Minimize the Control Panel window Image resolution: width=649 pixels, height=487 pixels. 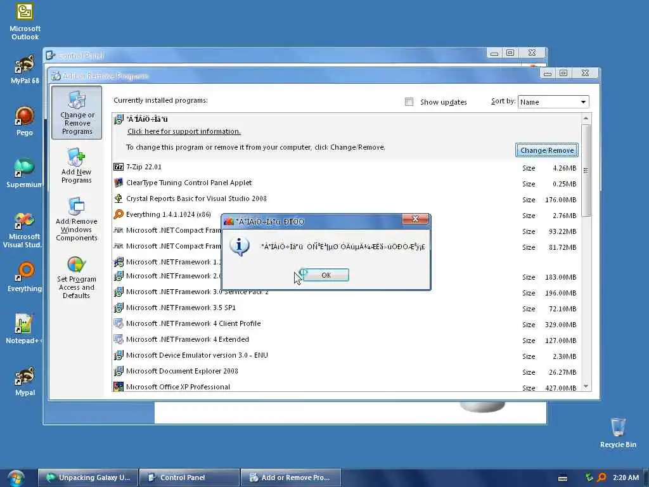494,53
